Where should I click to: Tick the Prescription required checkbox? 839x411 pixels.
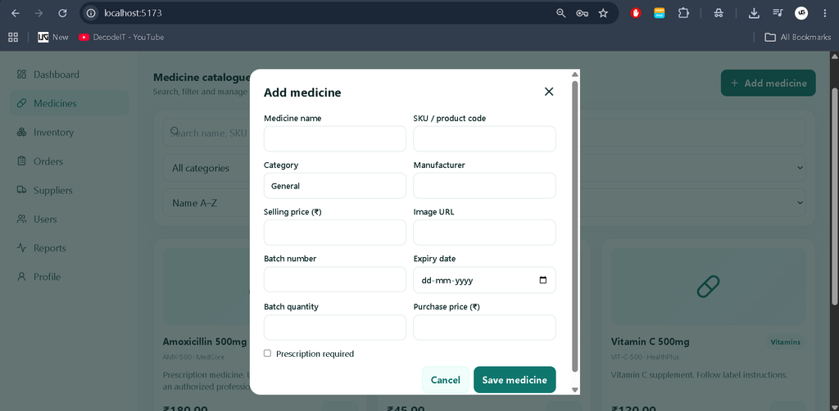pos(268,353)
